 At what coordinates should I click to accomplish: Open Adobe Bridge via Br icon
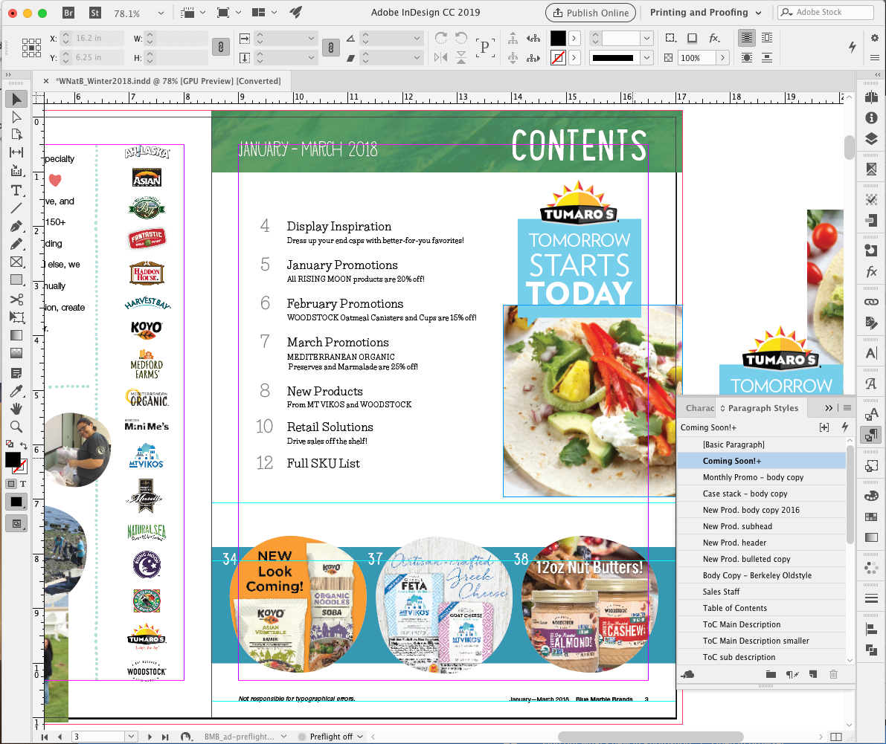click(x=68, y=13)
